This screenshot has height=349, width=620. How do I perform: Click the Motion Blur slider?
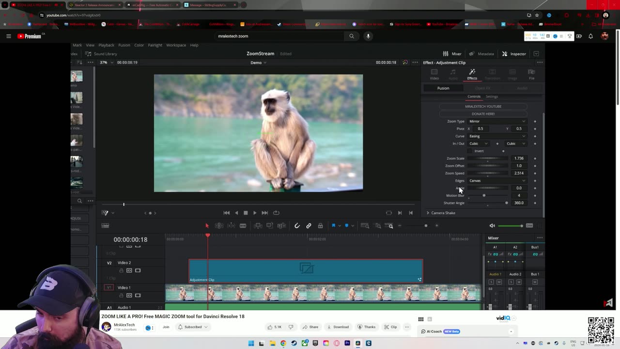coord(488,195)
